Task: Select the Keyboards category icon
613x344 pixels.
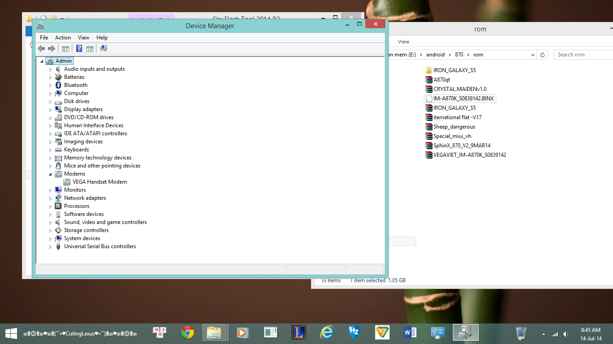Action: [58, 150]
